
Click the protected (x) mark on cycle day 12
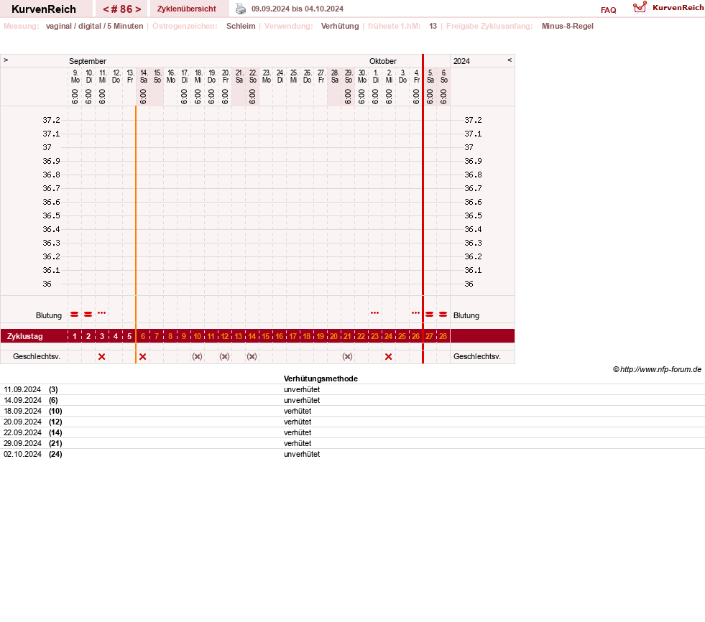[x=224, y=356]
